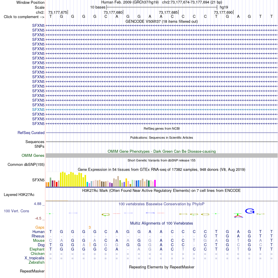
Task: Click the Layered H3K27Ac label
Action: 19,195
